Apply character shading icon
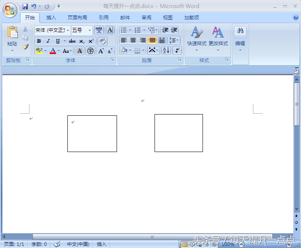This screenshot has width=301, height=248. (x=79, y=51)
